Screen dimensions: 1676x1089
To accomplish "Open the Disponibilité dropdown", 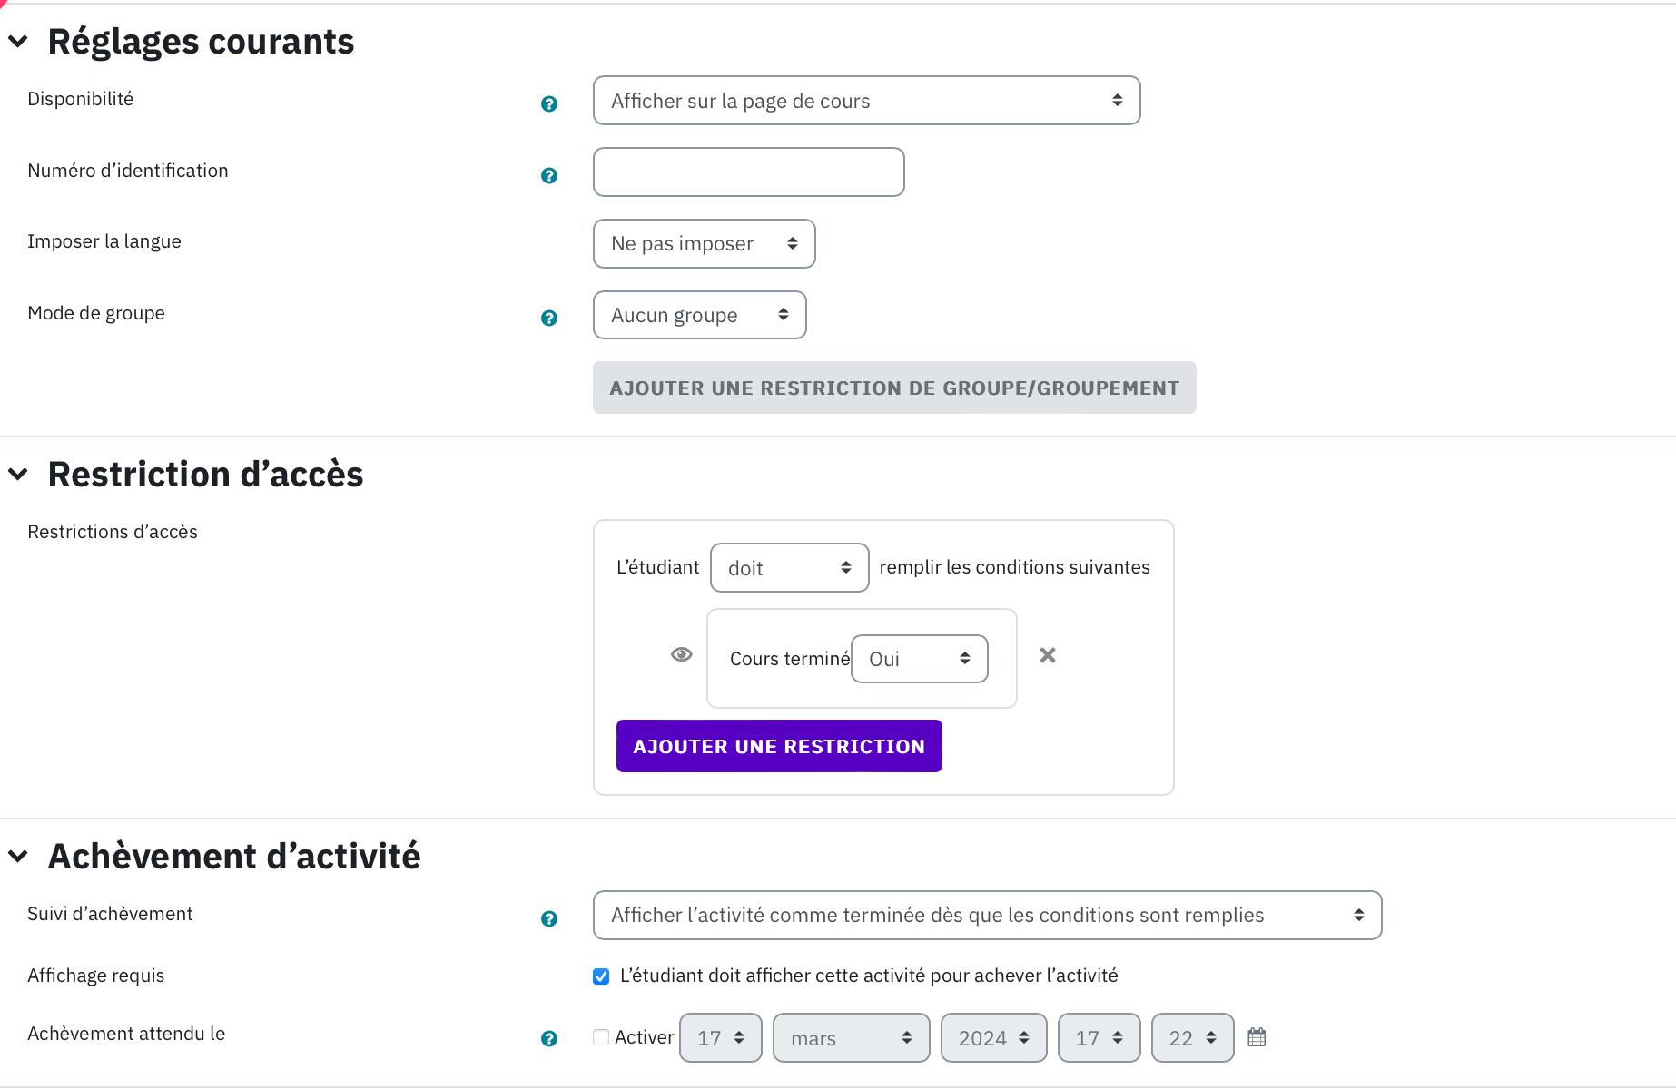I will [867, 101].
